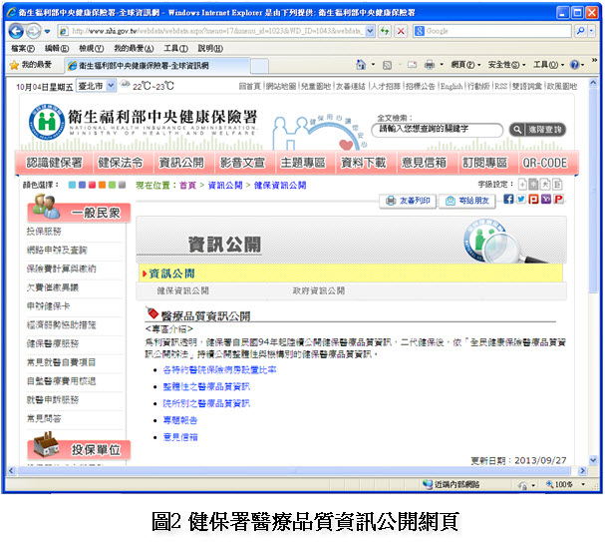Select the smallest font size icon

pyautogui.click(x=522, y=185)
